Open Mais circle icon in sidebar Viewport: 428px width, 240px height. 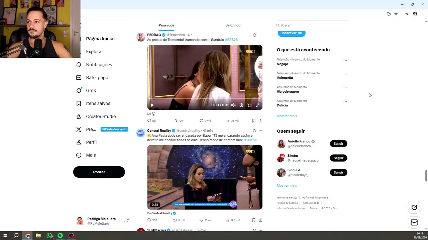[x=79, y=155]
